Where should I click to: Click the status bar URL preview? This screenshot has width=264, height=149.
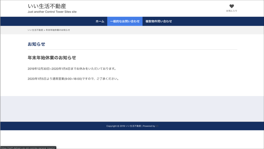pos(28,147)
